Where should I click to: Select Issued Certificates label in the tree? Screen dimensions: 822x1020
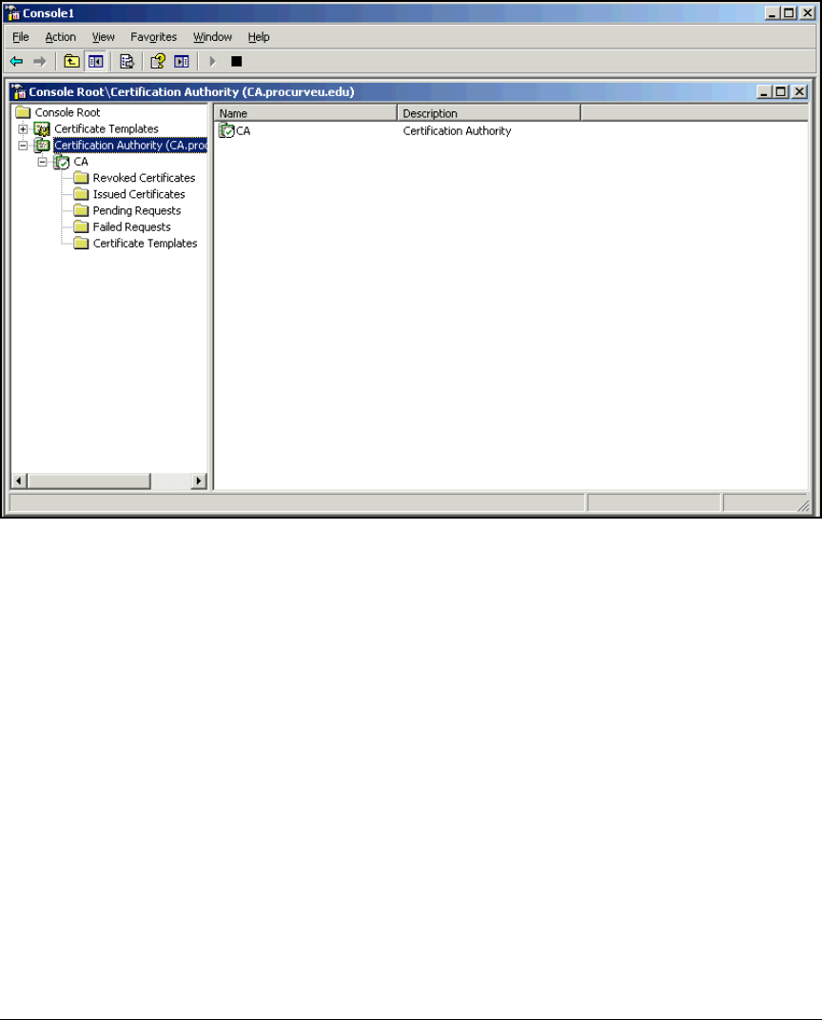[139, 194]
